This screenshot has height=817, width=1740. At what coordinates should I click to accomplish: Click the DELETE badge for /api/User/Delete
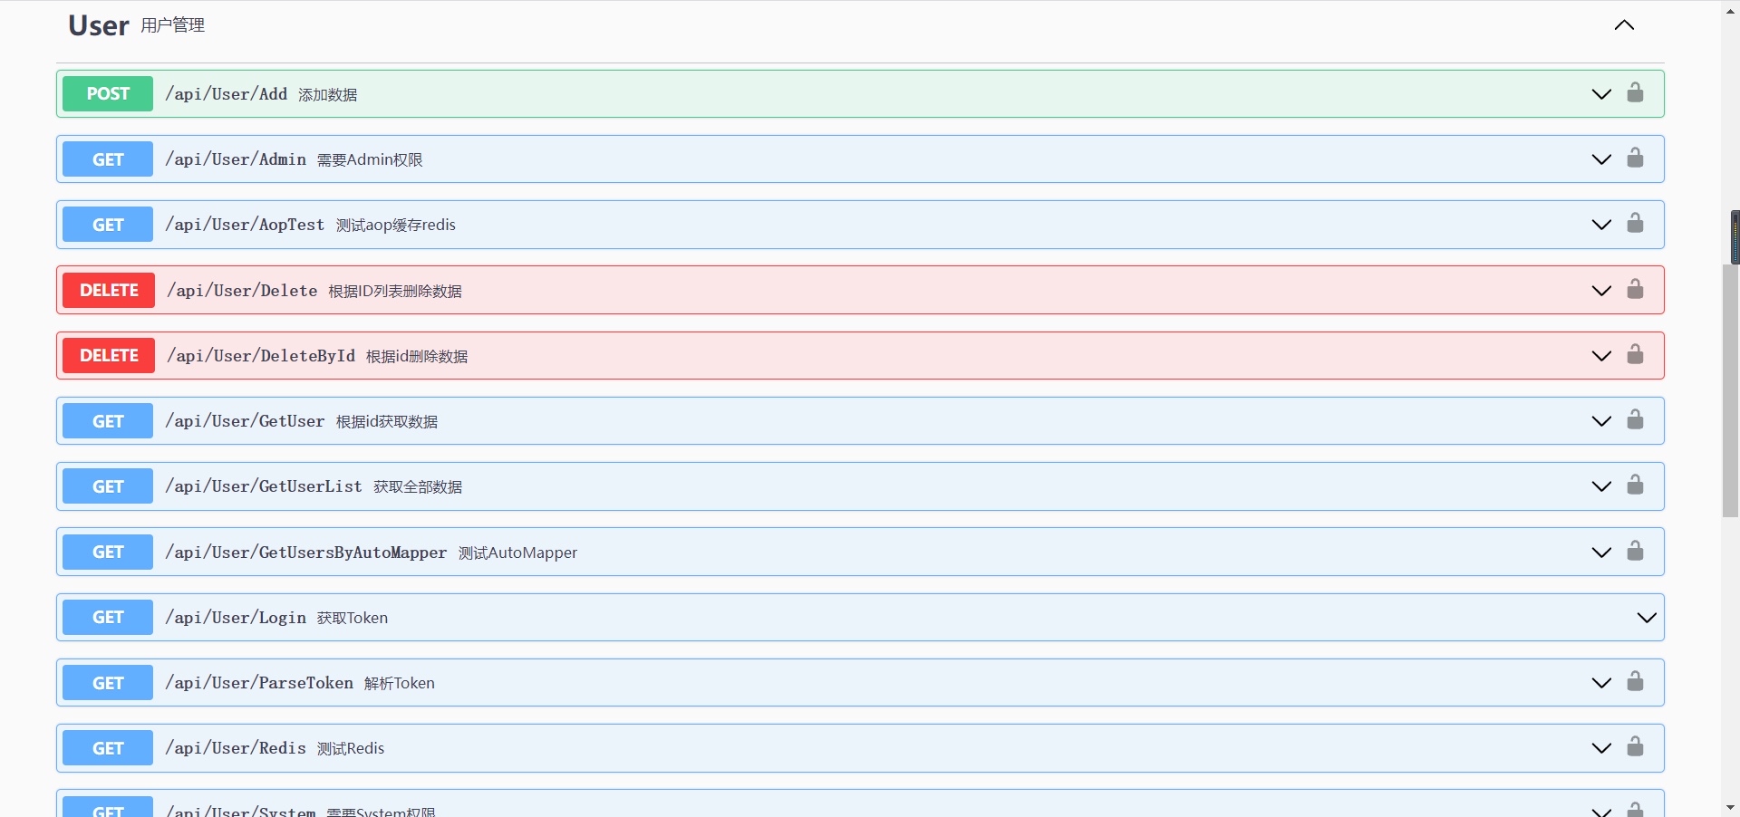click(109, 290)
